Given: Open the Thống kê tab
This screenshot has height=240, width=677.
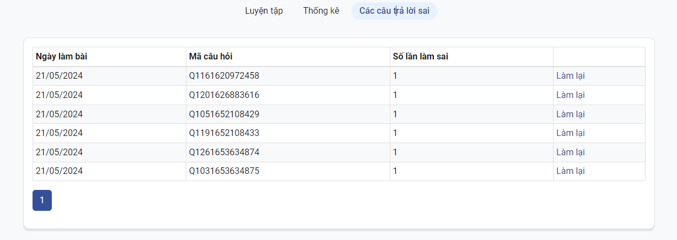Looking at the screenshot, I should [x=321, y=11].
